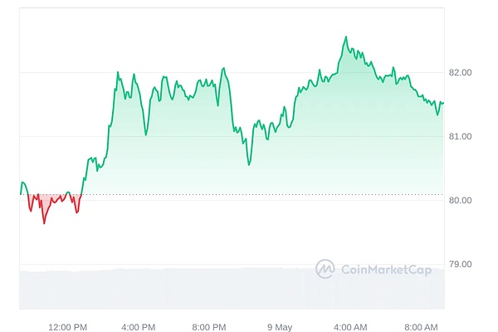
Task: Click the lowest point of the red line segment
Action: [x=44, y=223]
